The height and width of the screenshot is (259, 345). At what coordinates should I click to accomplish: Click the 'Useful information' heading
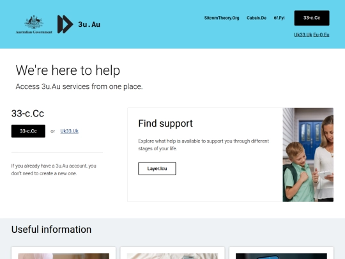tap(51, 230)
